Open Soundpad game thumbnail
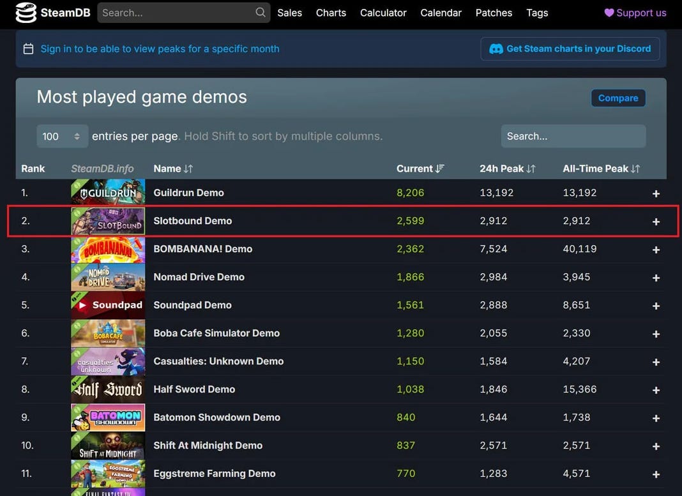Image resolution: width=682 pixels, height=496 pixels. (x=108, y=305)
